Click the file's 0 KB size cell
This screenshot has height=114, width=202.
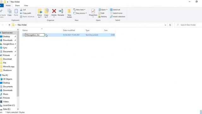pos(113,35)
